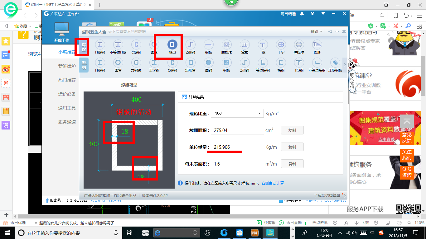The image size is (426, 239).
Task: Select the T型钢 profile icon
Action: coord(299,65)
